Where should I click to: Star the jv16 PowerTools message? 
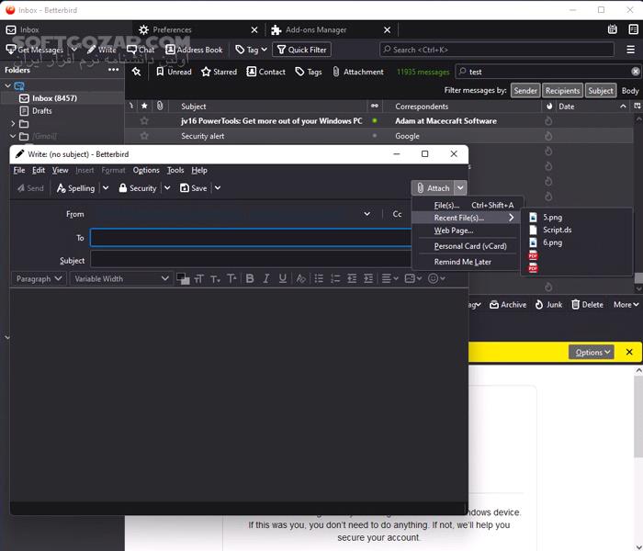click(x=144, y=121)
